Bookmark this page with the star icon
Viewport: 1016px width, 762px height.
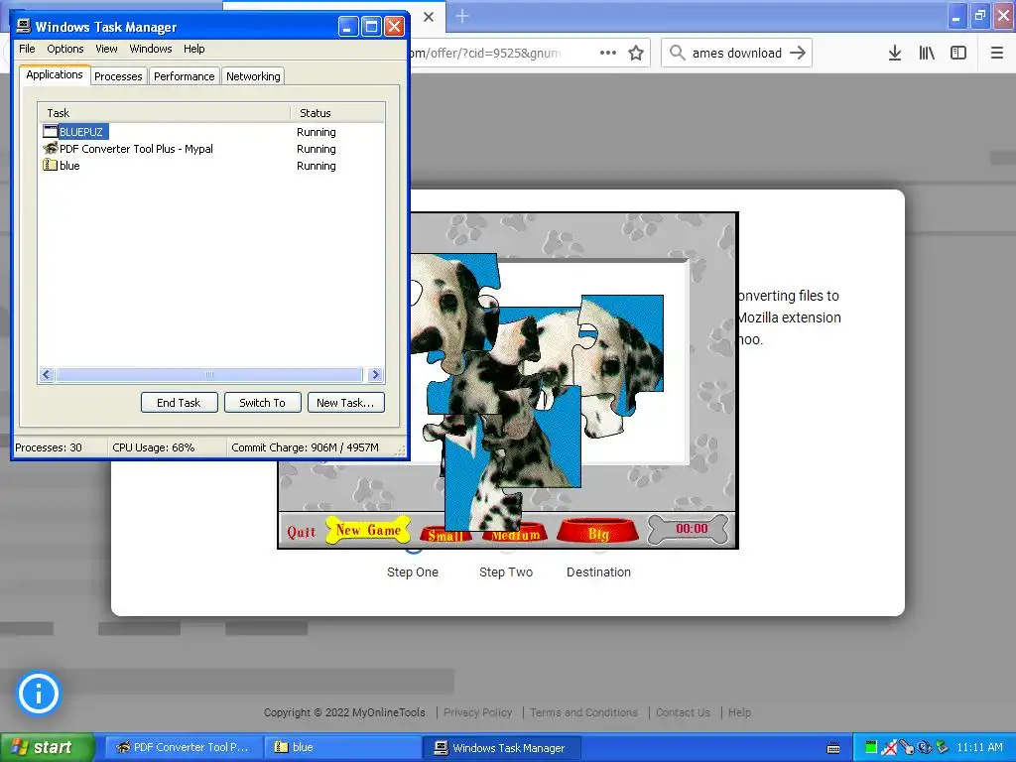pos(636,53)
